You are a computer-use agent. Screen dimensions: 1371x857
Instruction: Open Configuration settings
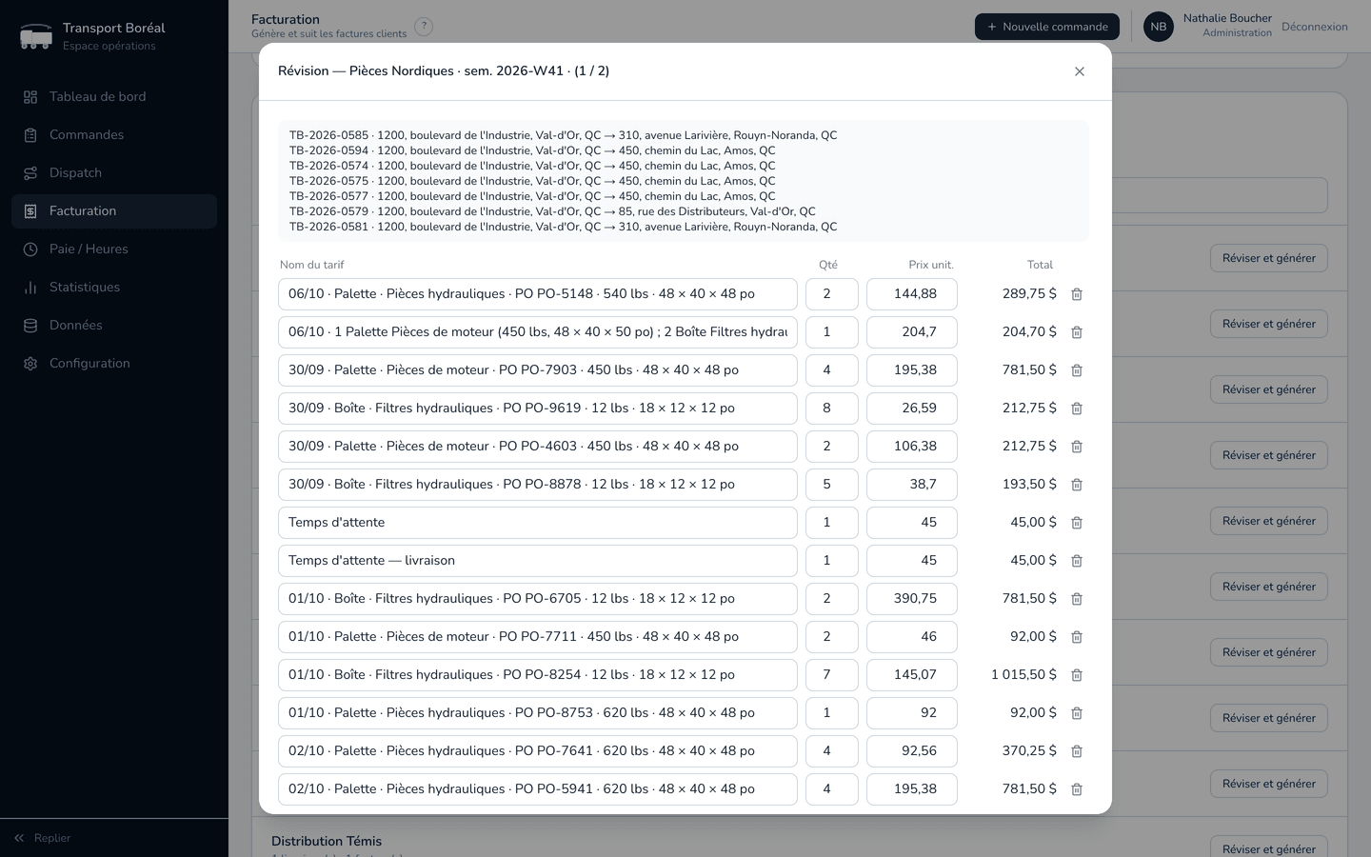114,364
